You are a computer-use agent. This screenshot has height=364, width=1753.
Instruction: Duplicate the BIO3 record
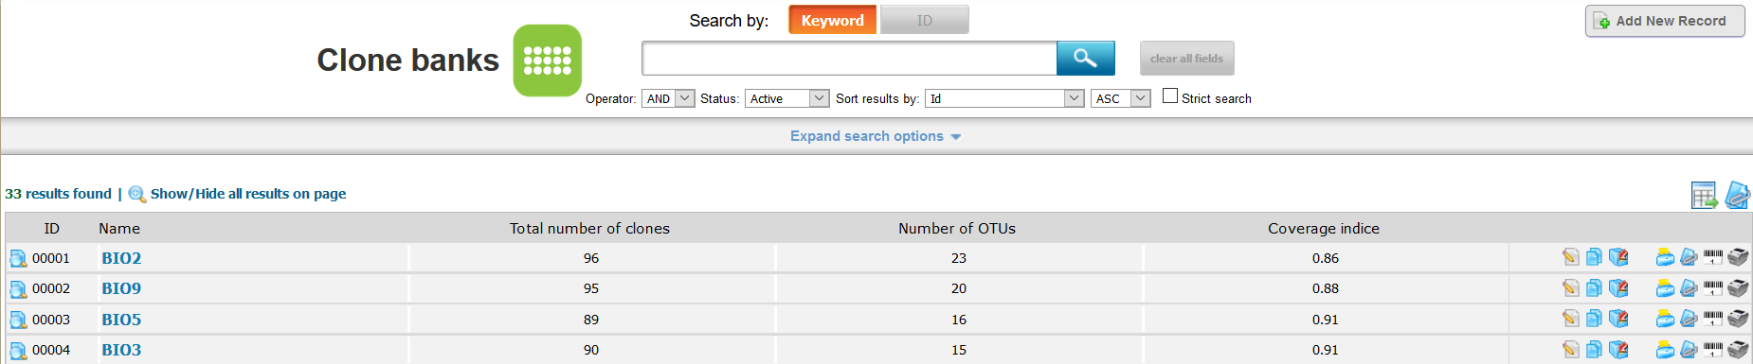[1594, 349]
